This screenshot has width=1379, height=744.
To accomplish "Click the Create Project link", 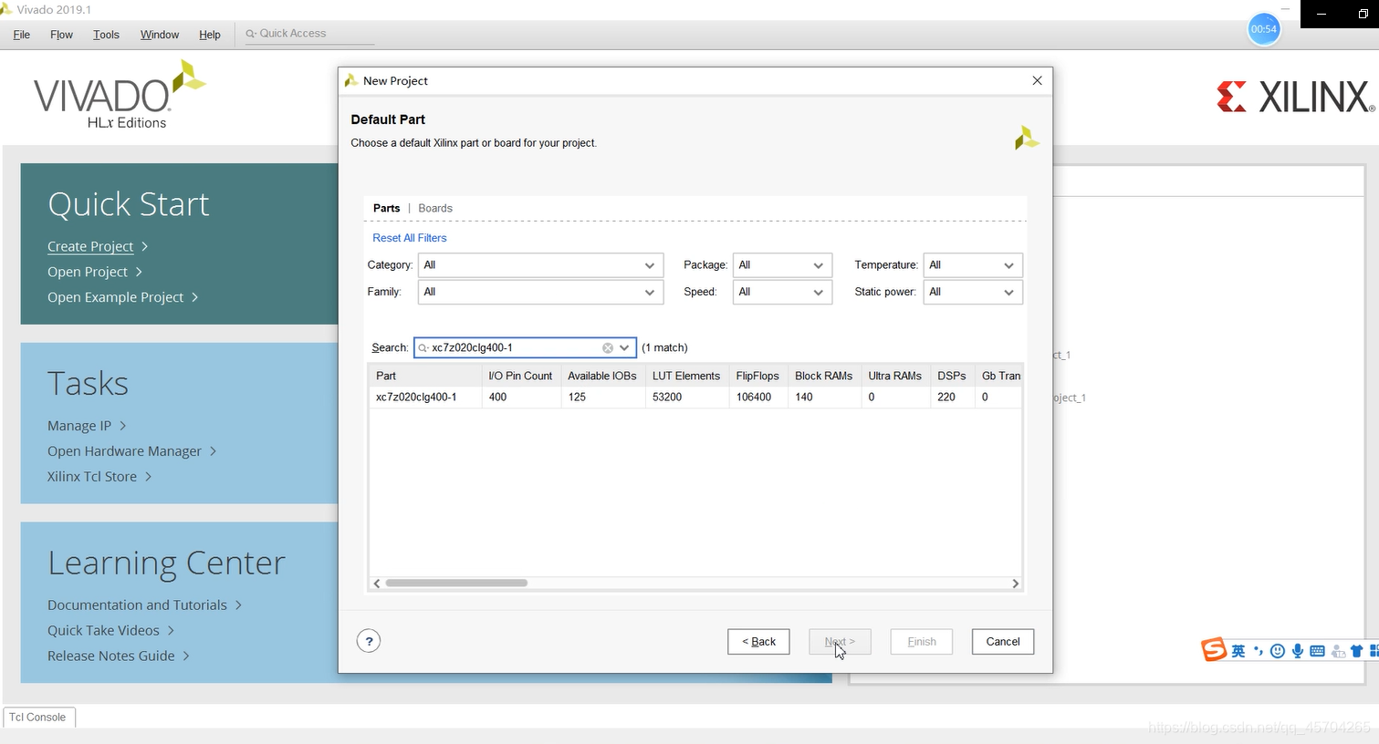I will pos(90,246).
